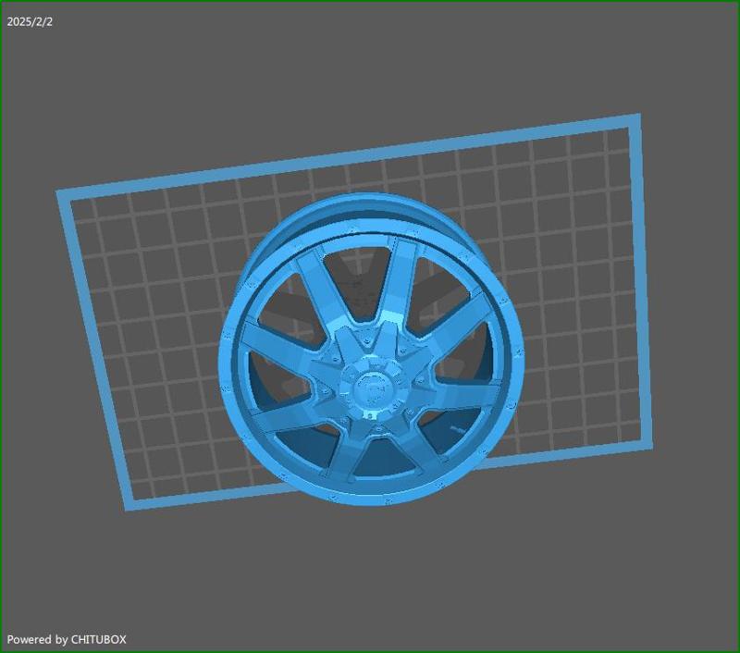The height and width of the screenshot is (653, 740).
Task: Click the "2025/2/2" date text
Action: [30, 21]
